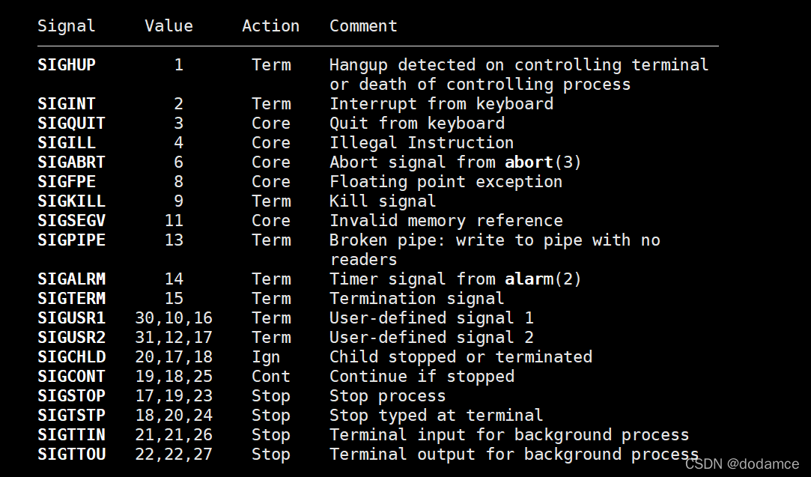Viewport: 811px width, 477px height.
Task: Click value 11 in the SIGSEGV row
Action: [x=174, y=220]
